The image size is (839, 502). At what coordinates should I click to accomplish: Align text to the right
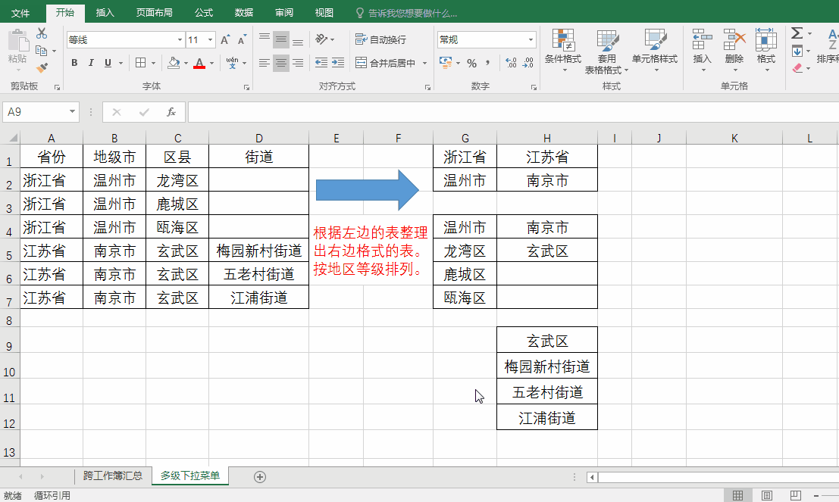click(x=298, y=63)
